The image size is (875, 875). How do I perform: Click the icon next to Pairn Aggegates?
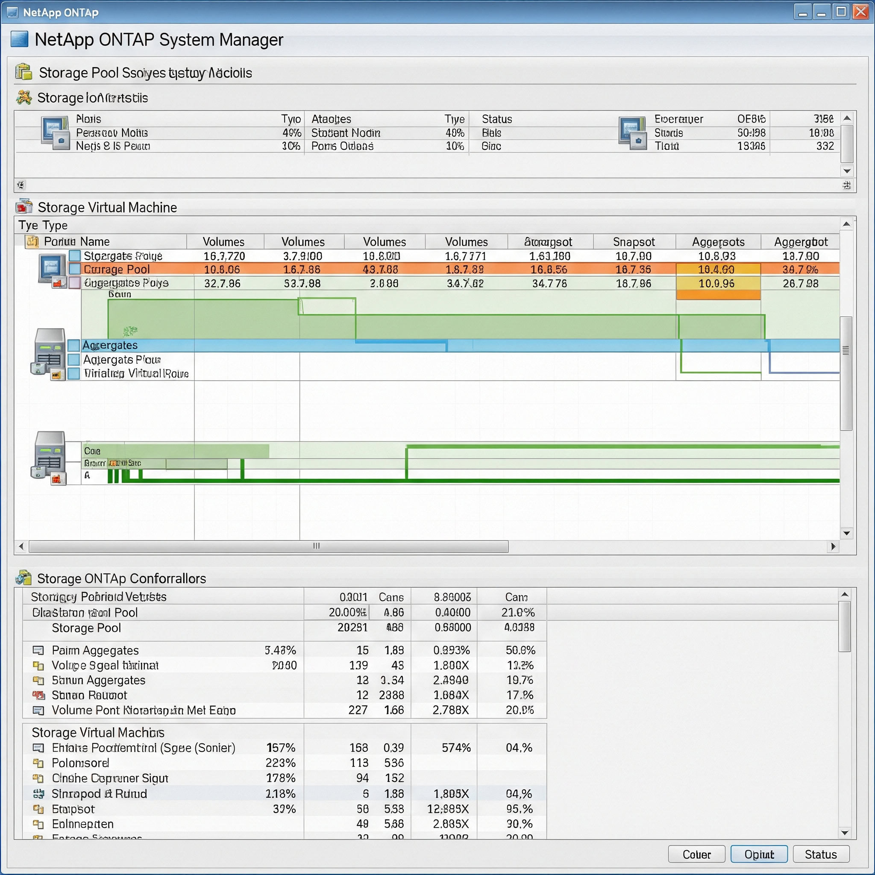pyautogui.click(x=38, y=650)
